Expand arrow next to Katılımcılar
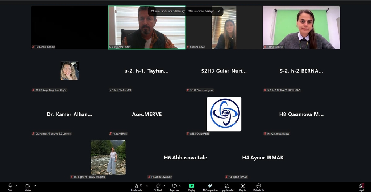This screenshot has width=371, height=192. click(x=147, y=185)
